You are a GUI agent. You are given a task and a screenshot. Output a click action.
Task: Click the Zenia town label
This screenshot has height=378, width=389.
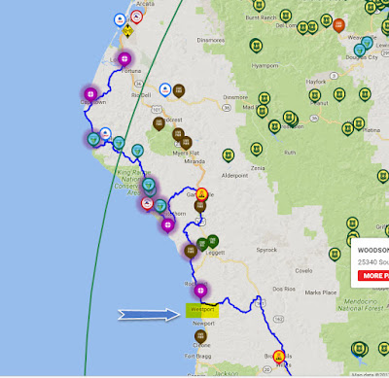[258, 168]
